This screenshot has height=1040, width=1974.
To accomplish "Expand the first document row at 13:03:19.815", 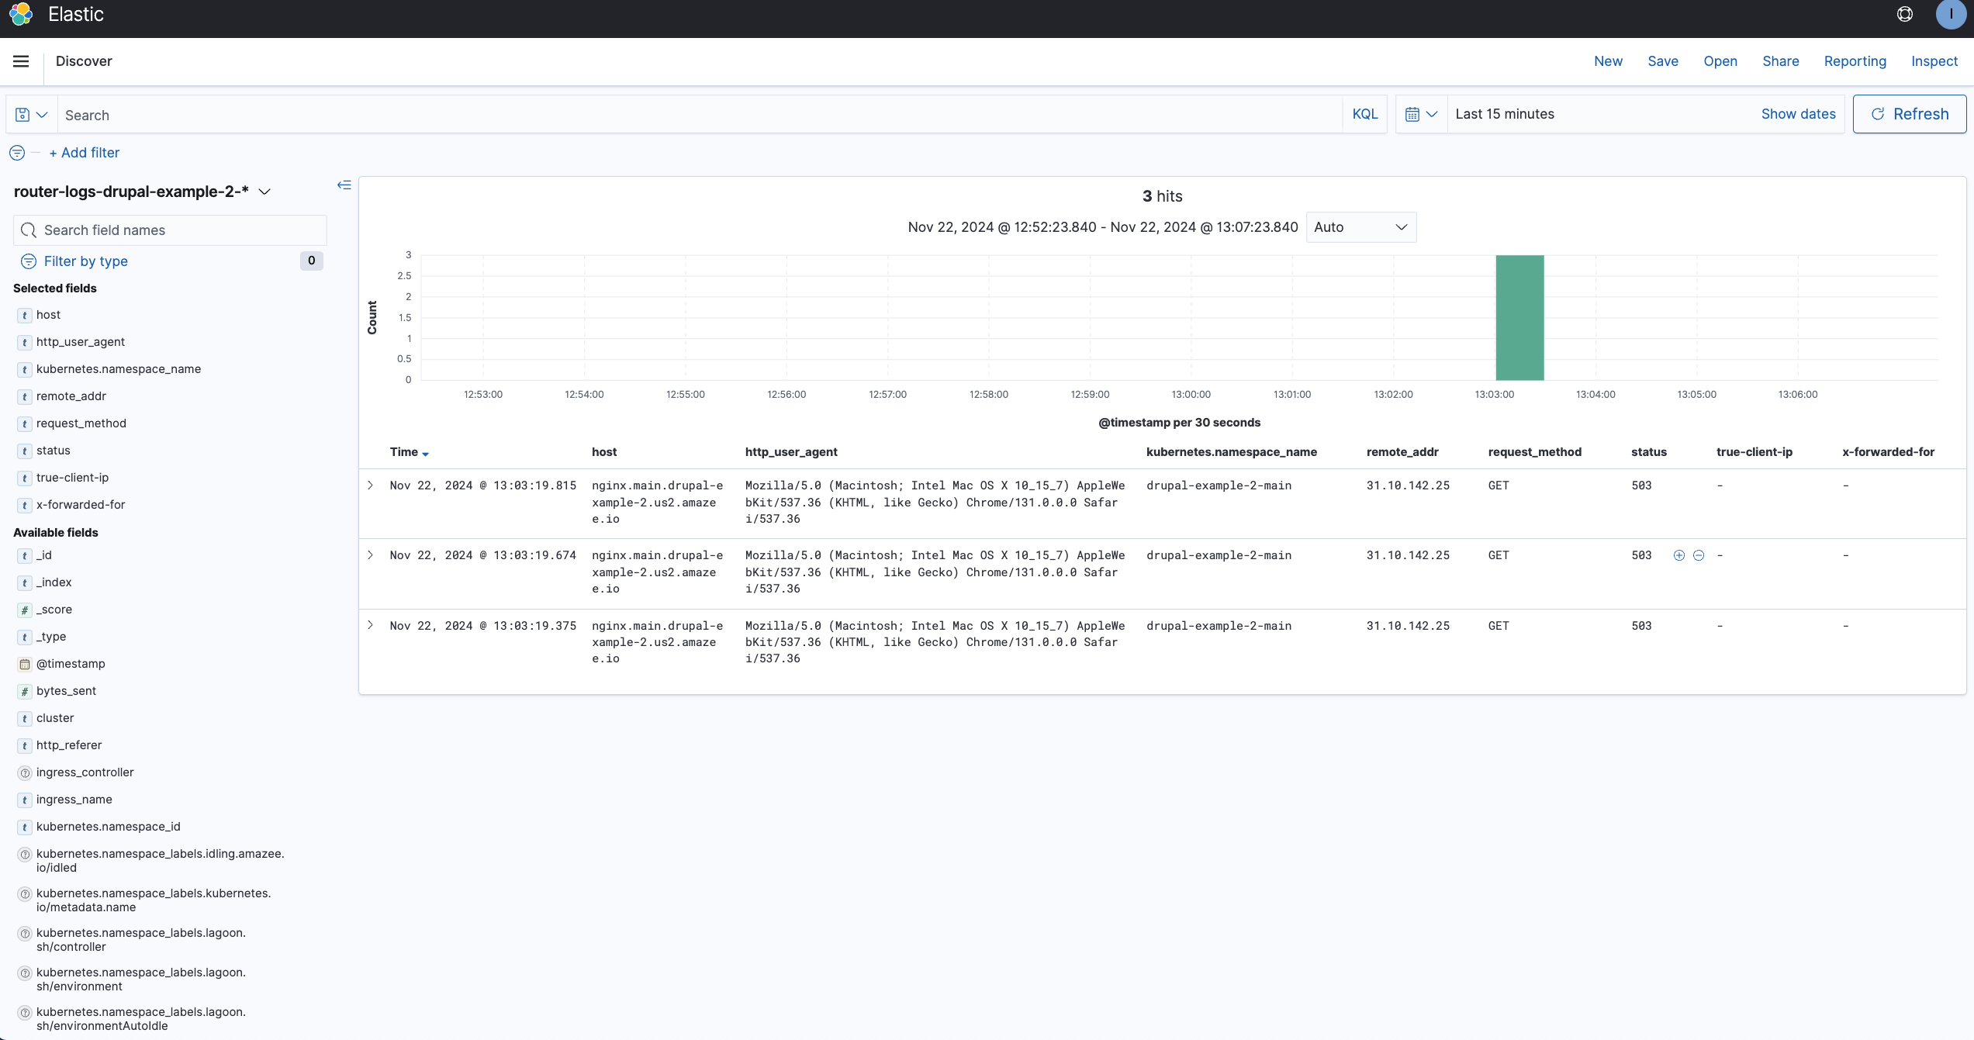I will pos(370,485).
